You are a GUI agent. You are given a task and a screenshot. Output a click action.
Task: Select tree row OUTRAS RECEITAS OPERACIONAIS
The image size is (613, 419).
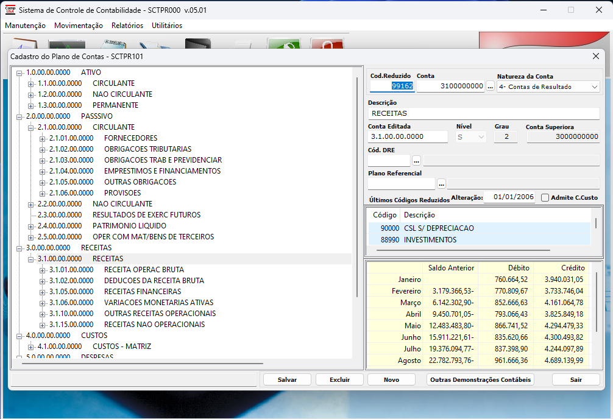coord(160,314)
